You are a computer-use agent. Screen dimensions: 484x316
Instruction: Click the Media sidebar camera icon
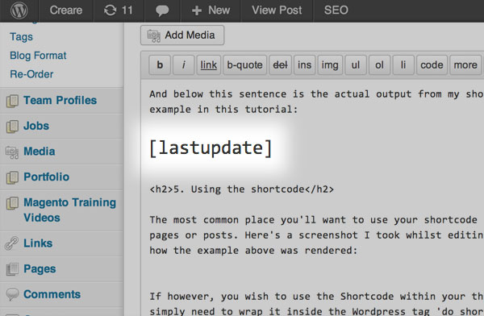(12, 152)
